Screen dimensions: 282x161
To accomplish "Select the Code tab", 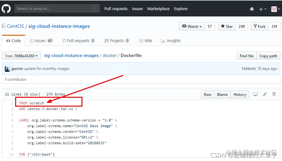I will coord(14,41).
